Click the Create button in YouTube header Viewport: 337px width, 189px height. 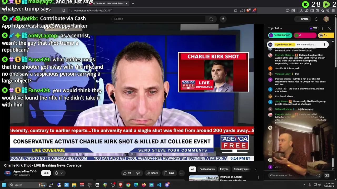coord(302,19)
